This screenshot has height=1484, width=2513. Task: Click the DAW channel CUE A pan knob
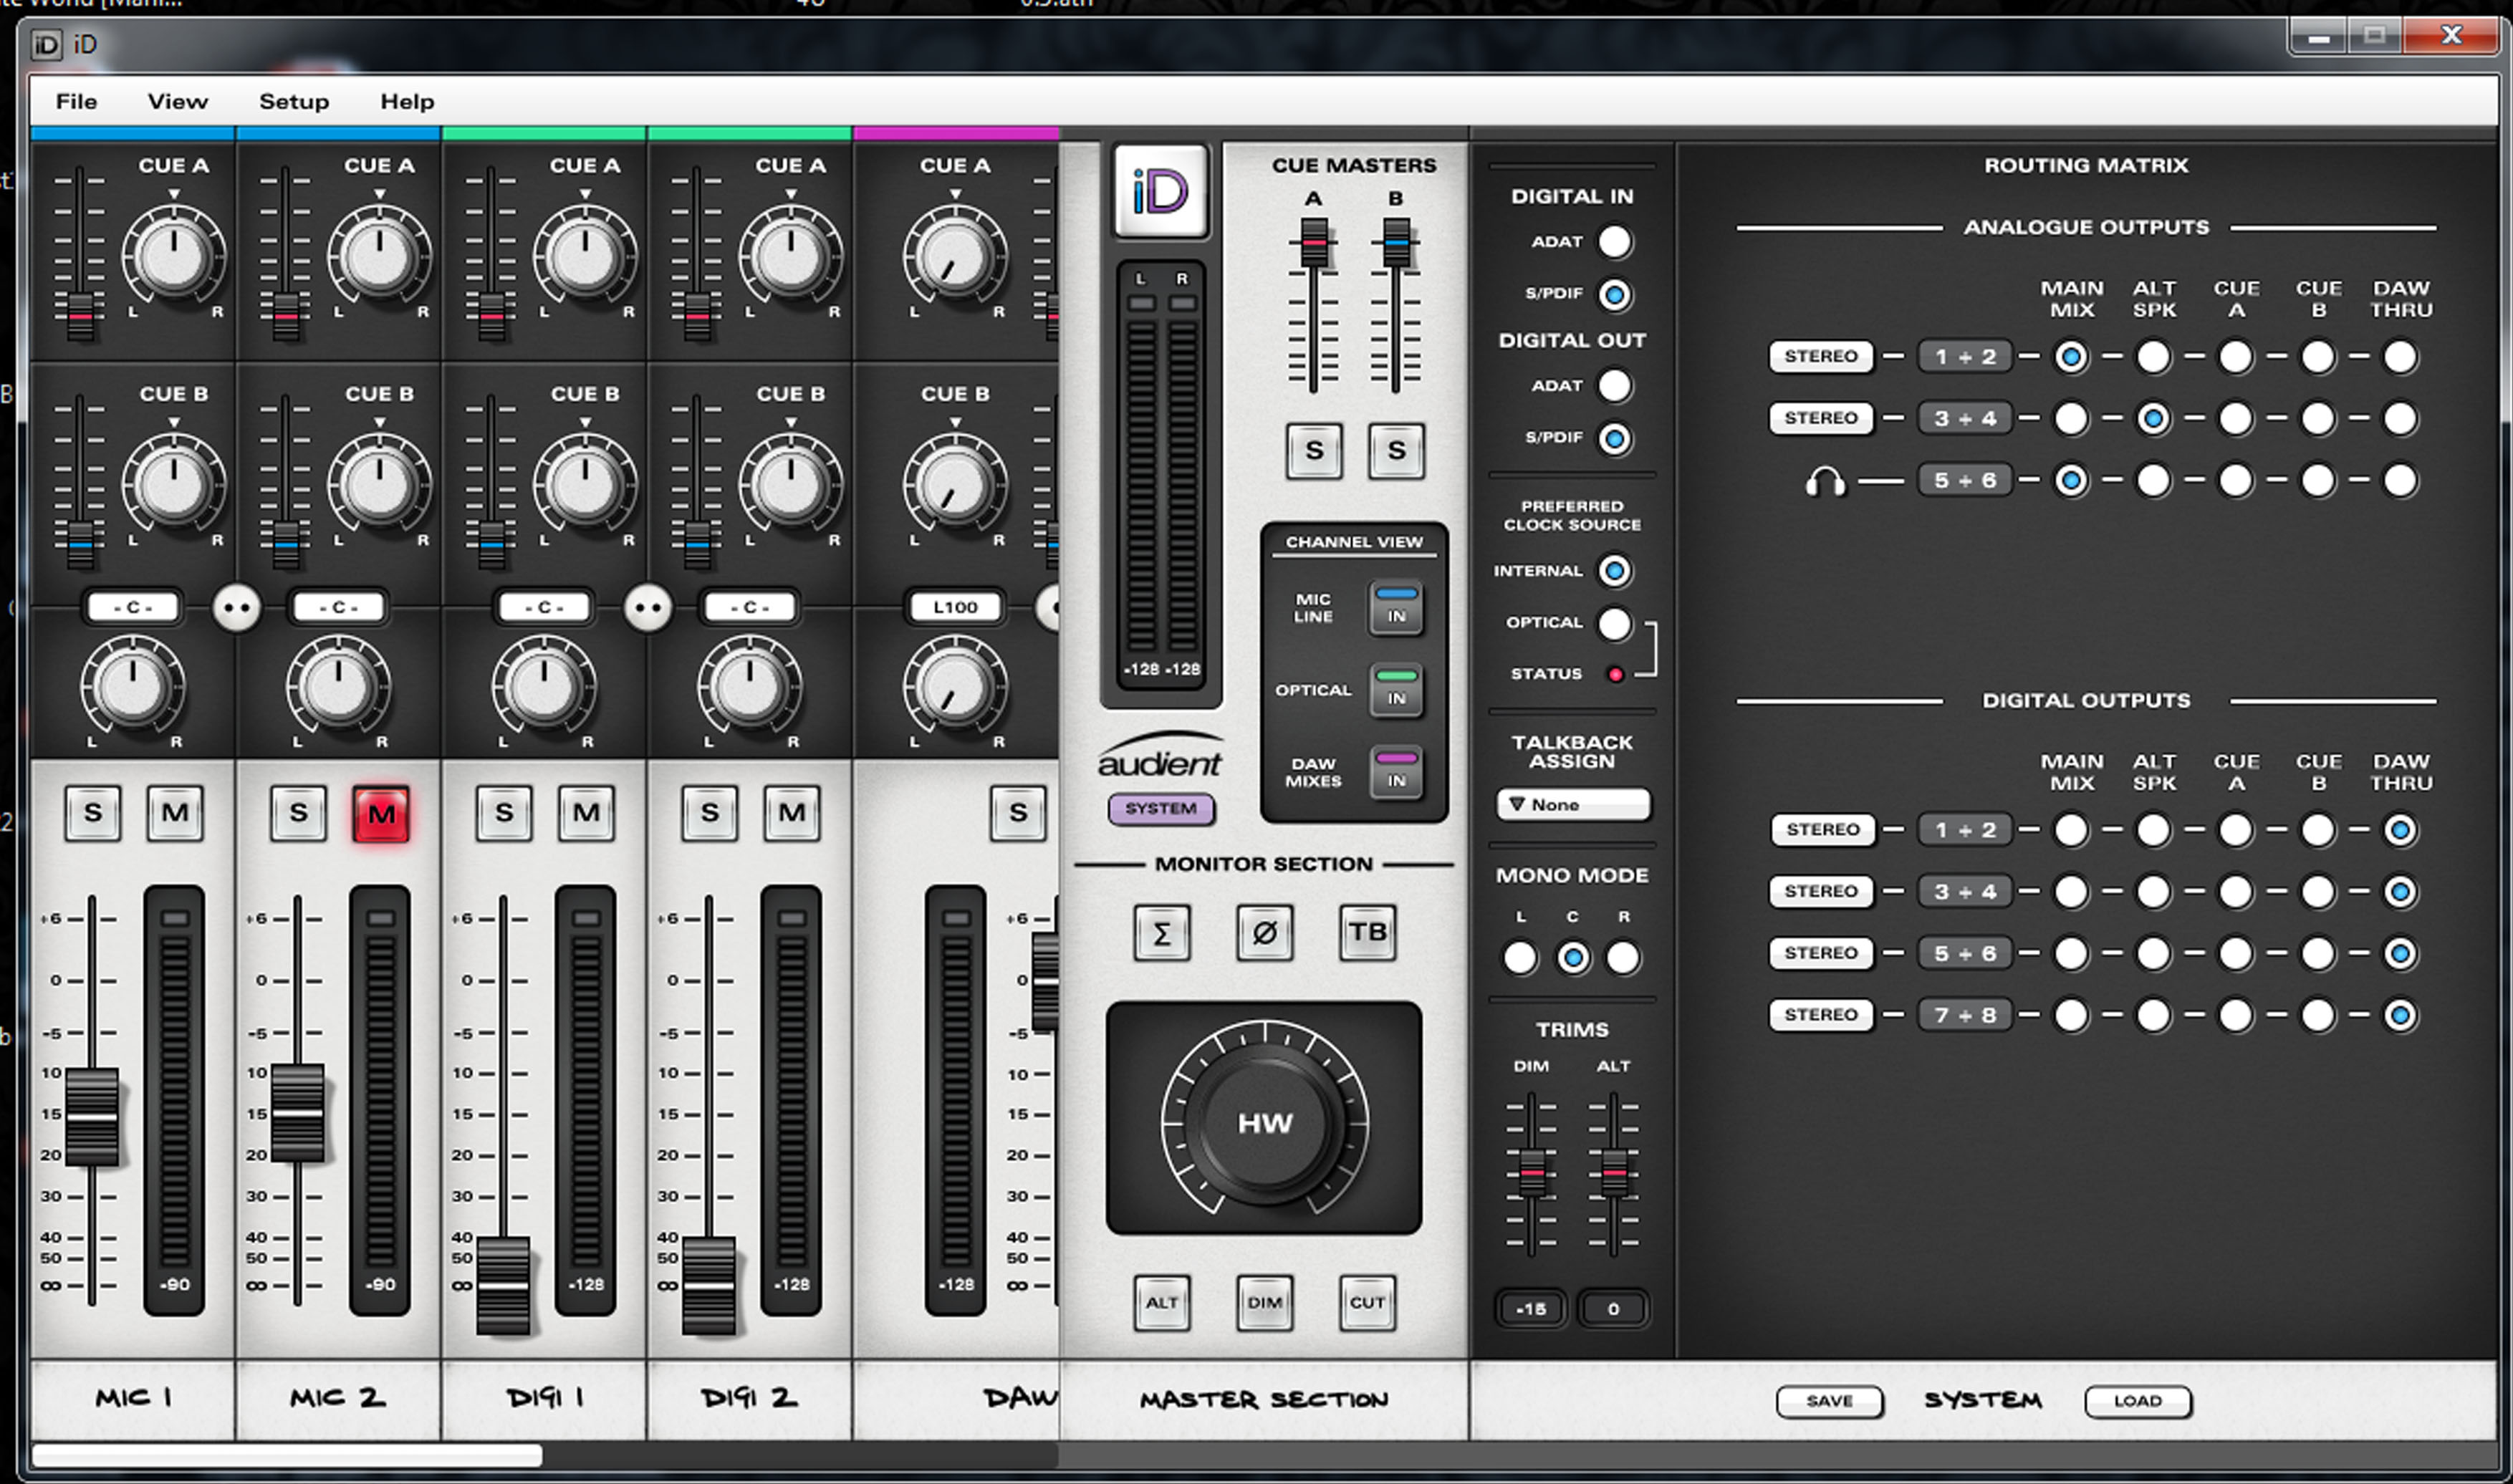tap(955, 256)
